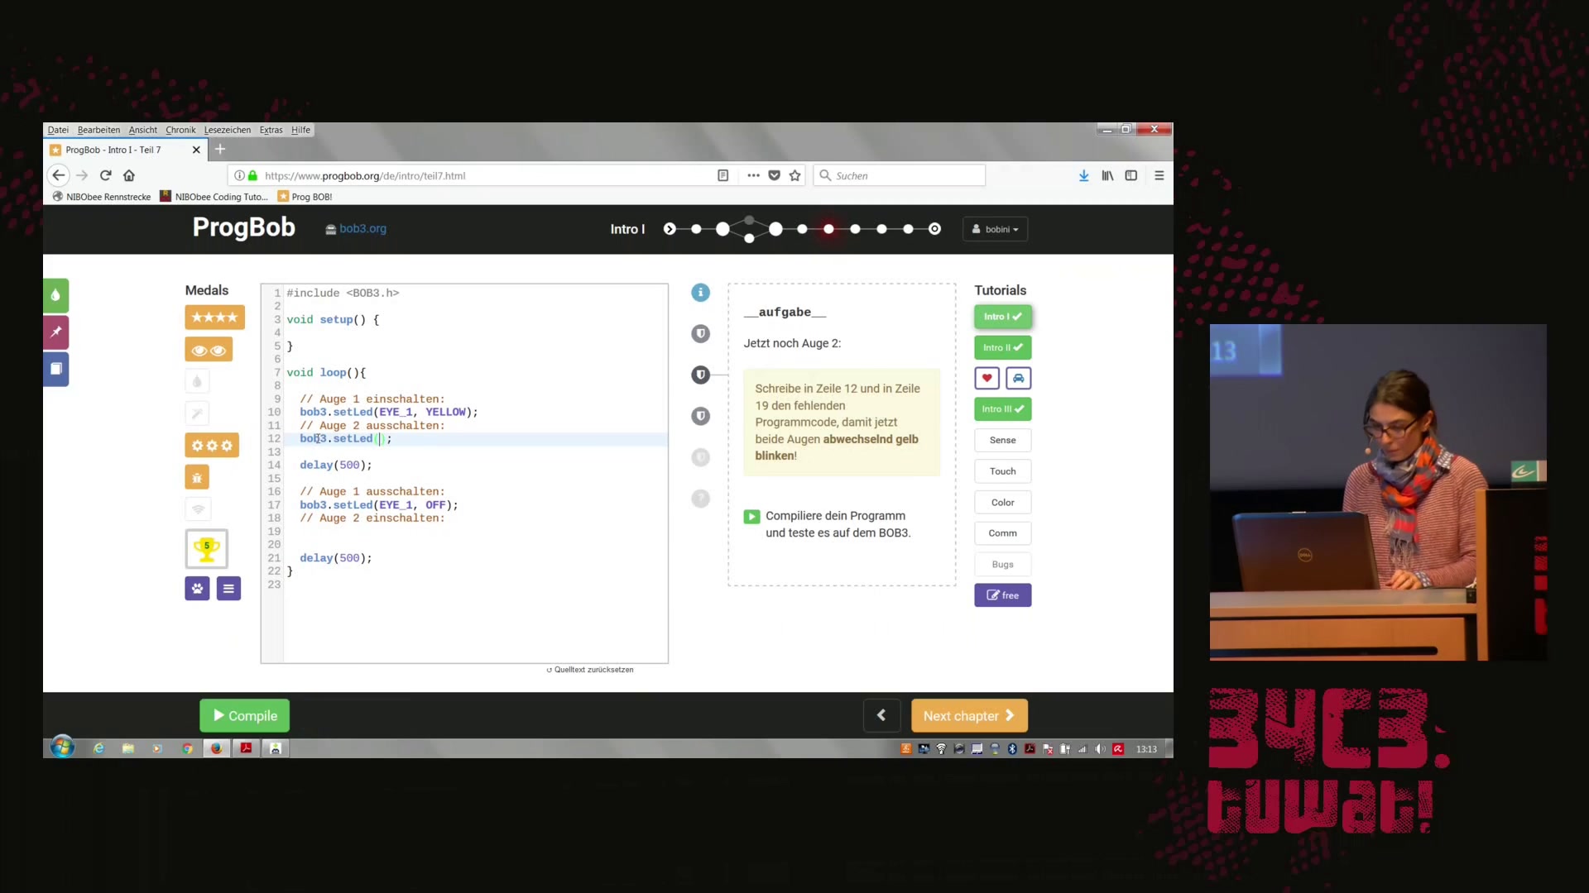Open a new browser tab
The height and width of the screenshot is (893, 1589).
220,150
